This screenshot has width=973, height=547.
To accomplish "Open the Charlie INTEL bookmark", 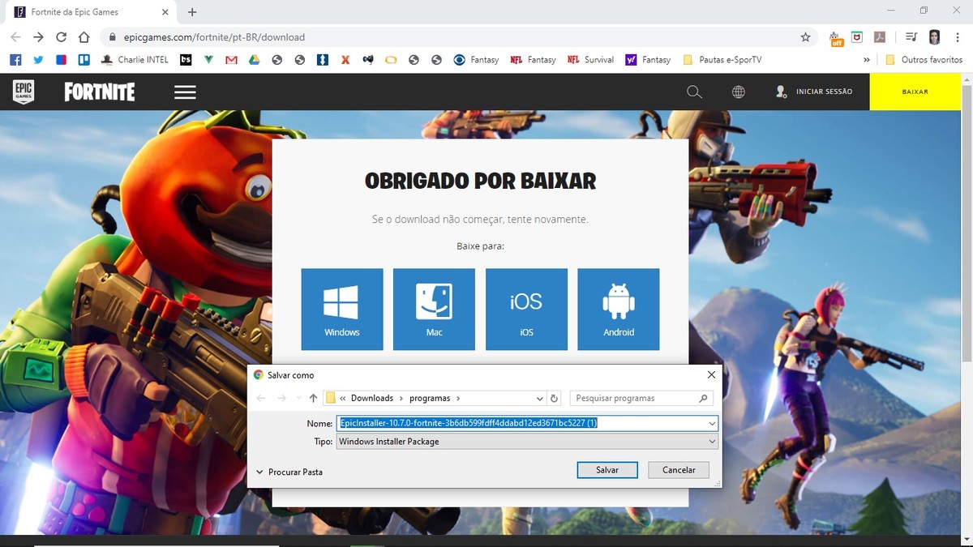I will tap(135, 60).
